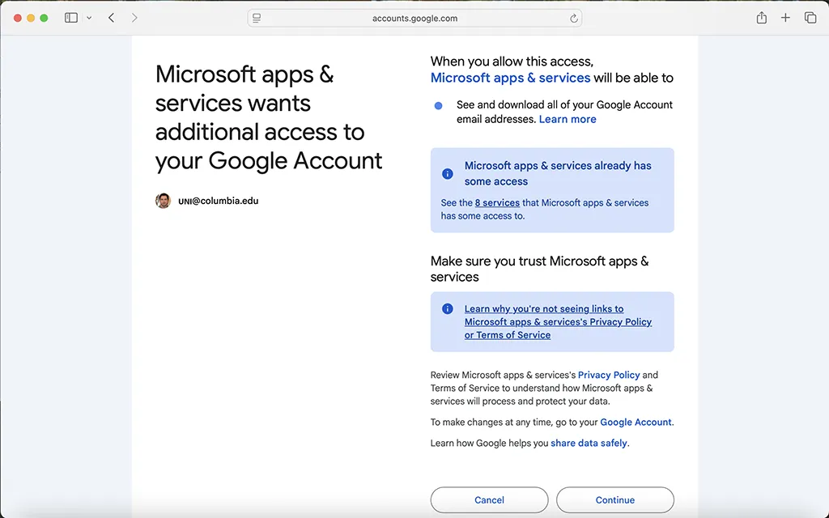Click the 'Make sure you trust Microsoft apps & services' heading
The image size is (829, 518).
[x=539, y=269]
